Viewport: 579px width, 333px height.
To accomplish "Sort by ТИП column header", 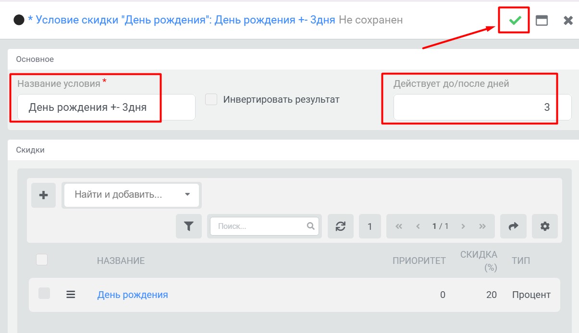I will pos(521,261).
